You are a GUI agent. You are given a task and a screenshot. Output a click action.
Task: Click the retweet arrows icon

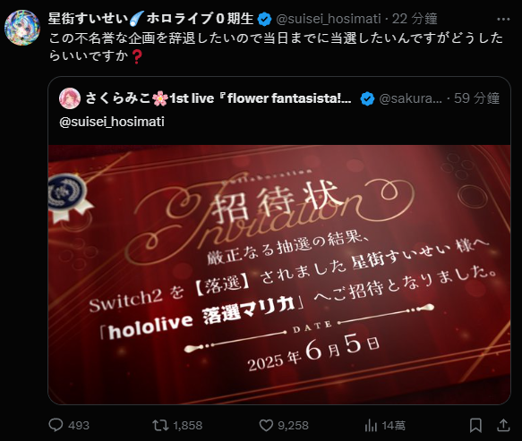click(160, 425)
